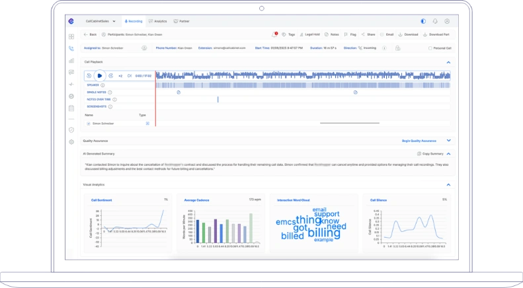Open the user profile icon
The height and width of the screenshot is (288, 523).
pos(447,21)
